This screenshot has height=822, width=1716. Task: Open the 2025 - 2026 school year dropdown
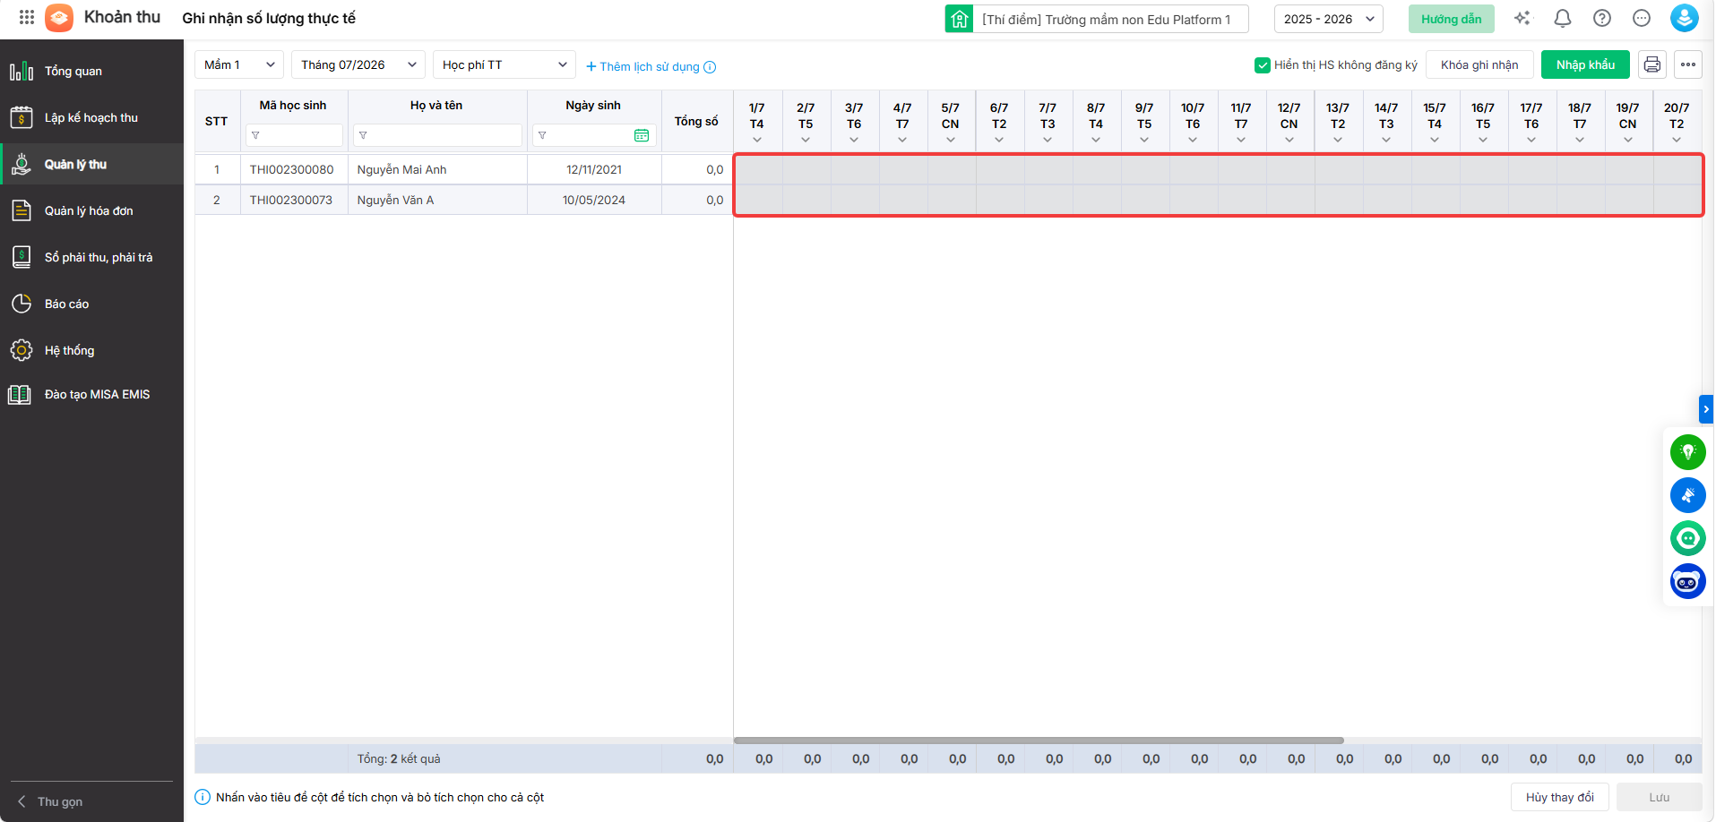(x=1329, y=19)
